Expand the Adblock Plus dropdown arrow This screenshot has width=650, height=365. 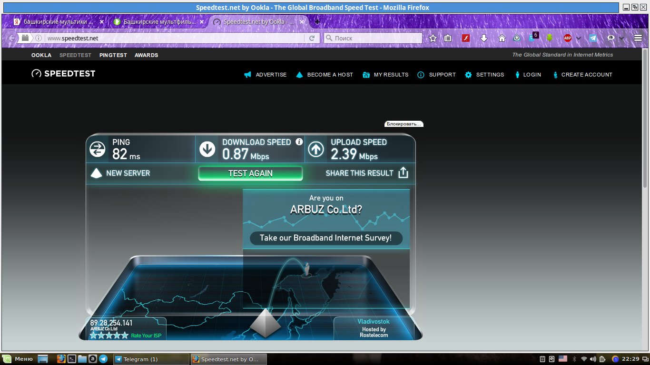pos(579,38)
